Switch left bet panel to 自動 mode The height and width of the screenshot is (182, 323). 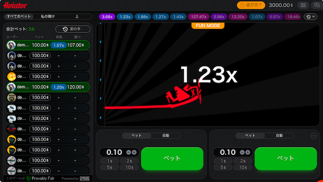pyautogui.click(x=166, y=135)
